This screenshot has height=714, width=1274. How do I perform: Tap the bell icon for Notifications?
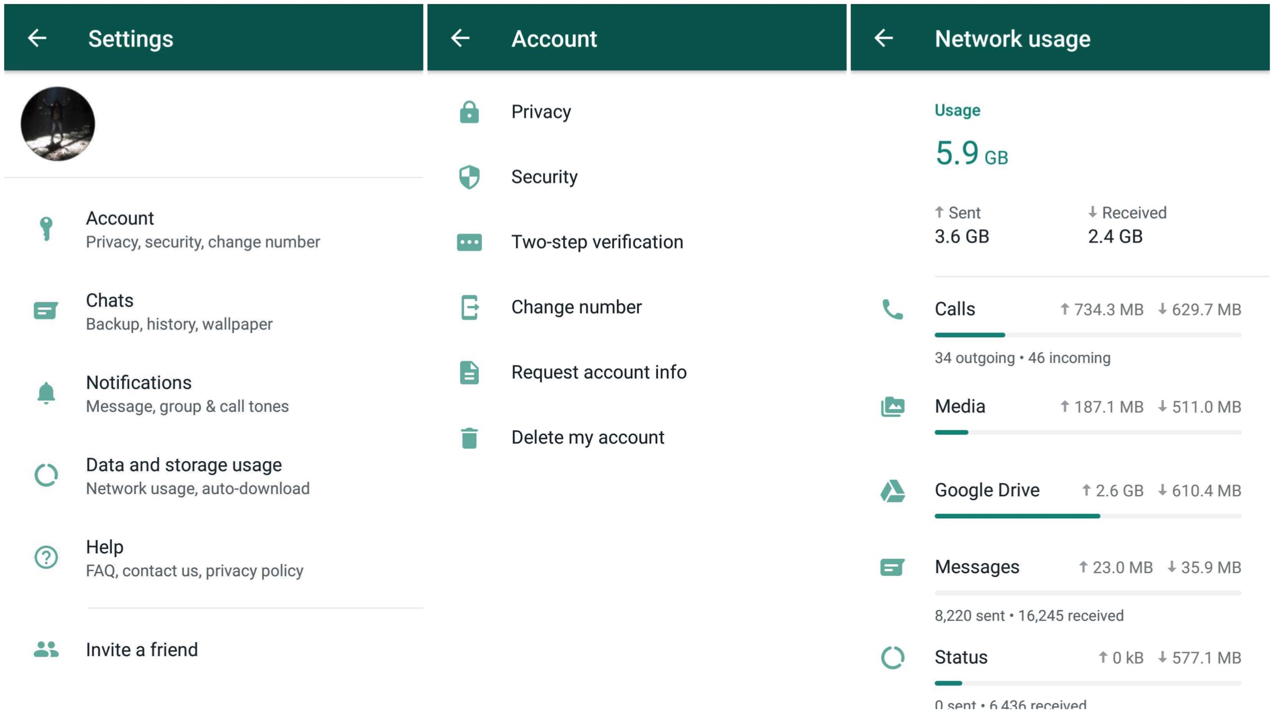point(46,393)
